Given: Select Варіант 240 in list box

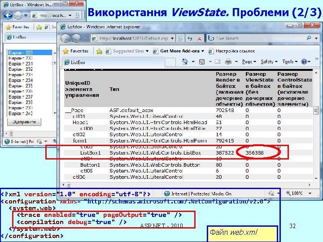Looking at the screenshot, I should pos(30,113).
